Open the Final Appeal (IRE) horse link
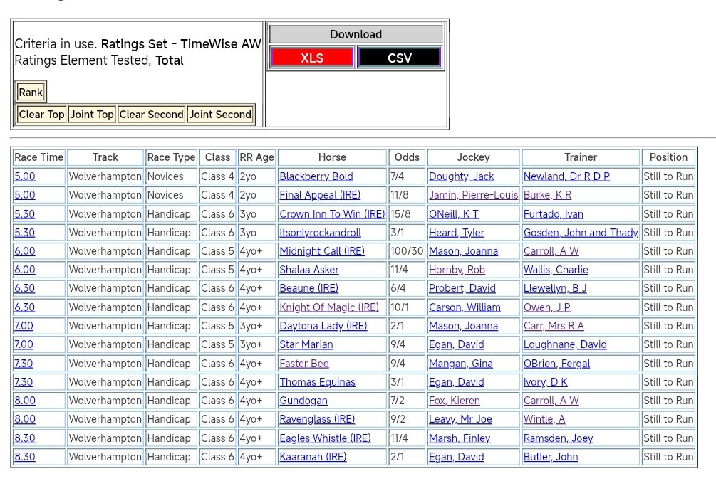Screen dimensions: 716x486 320,195
